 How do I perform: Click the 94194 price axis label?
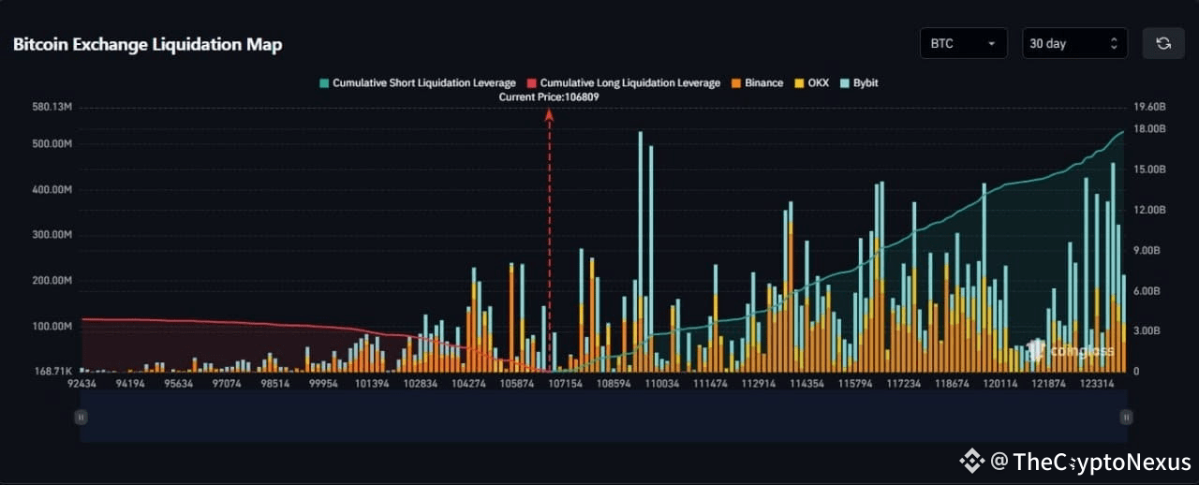[130, 384]
